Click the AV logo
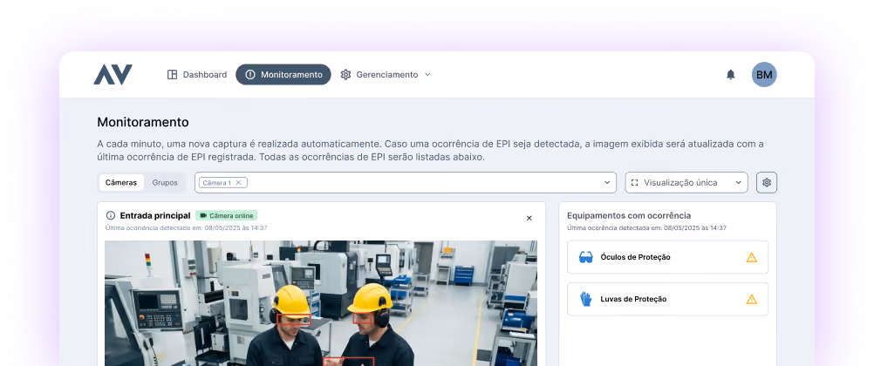 coord(113,75)
